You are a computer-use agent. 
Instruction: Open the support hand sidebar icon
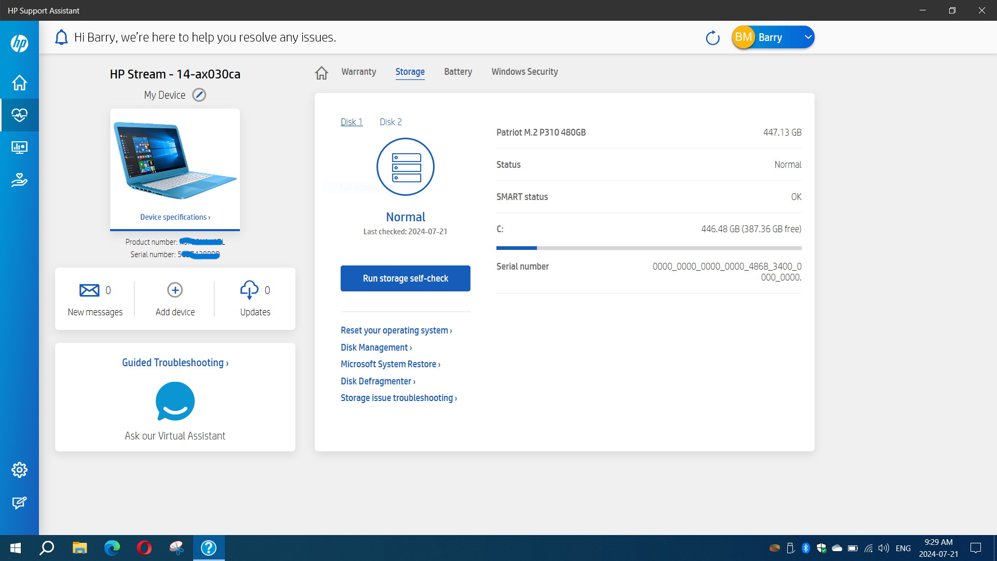[19, 180]
